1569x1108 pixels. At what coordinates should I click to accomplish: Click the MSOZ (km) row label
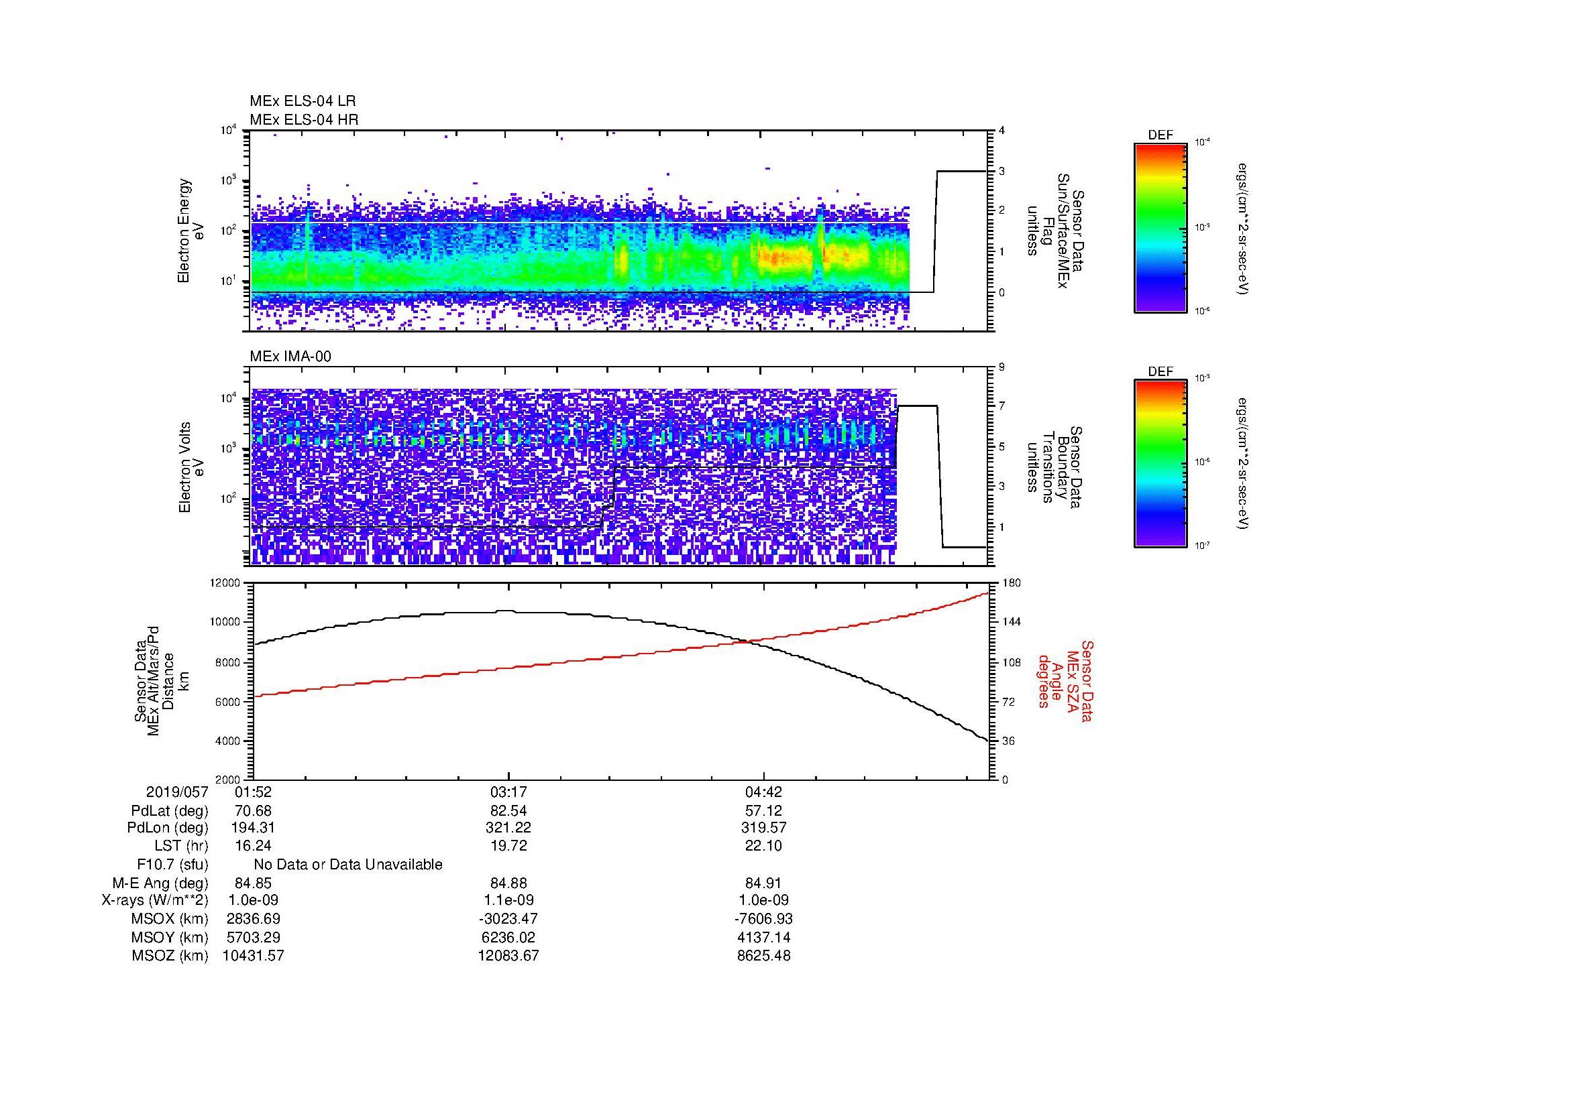click(x=170, y=956)
